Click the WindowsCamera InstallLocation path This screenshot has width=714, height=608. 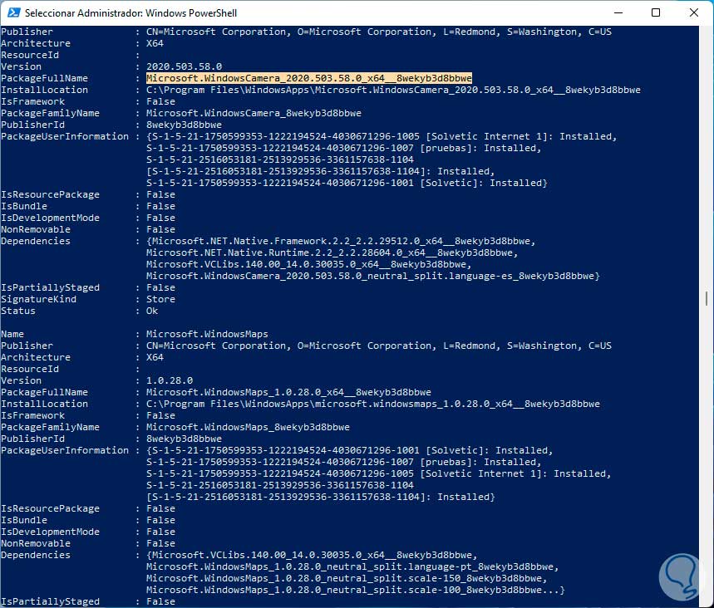(393, 90)
